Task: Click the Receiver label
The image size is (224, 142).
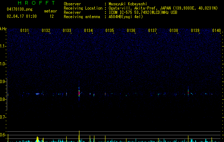Action: [x=72, y=12]
